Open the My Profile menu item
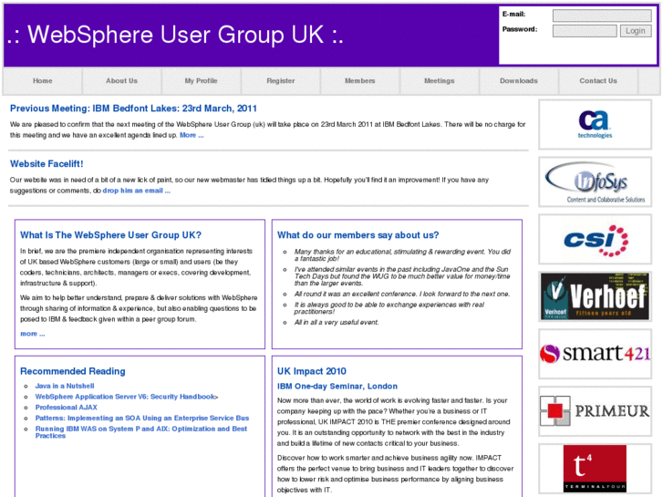 click(x=201, y=81)
